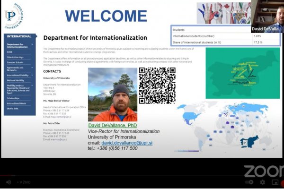Viewport: 284px width, 189px height.
Task: Open Summer Schools sidebar entry
Action: click(15, 62)
